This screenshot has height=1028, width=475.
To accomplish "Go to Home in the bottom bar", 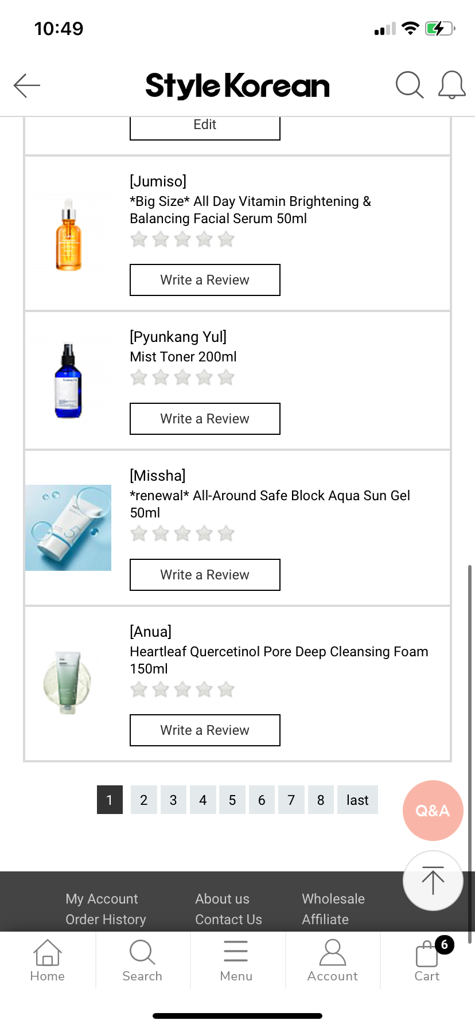I will coord(48,960).
